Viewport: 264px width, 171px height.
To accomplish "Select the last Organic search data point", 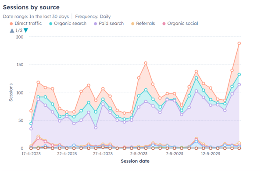I will click(x=239, y=74).
